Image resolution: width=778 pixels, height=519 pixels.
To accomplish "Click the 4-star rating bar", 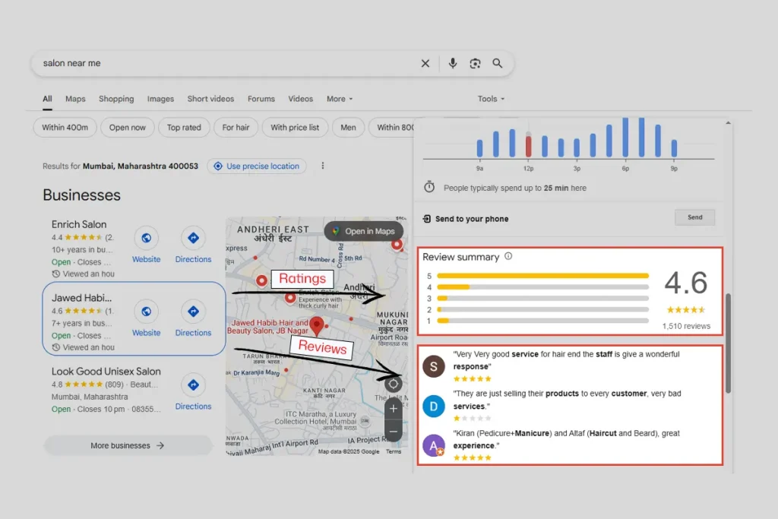I will tap(542, 287).
